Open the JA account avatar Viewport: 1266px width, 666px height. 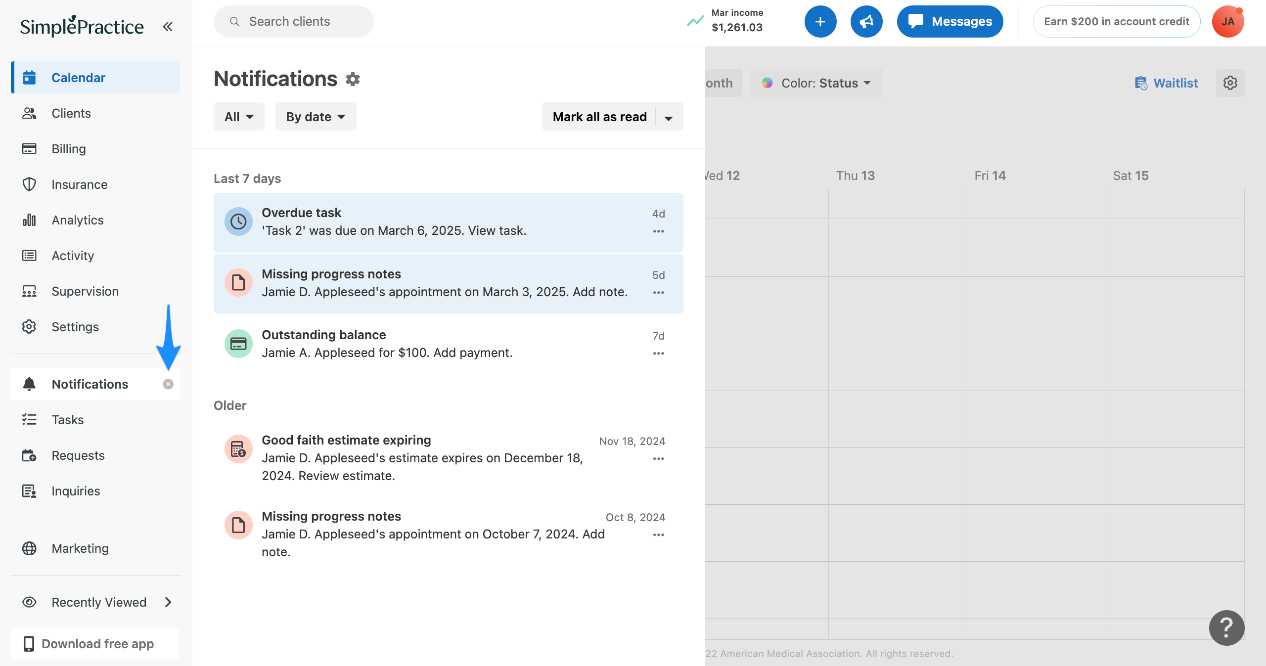pyautogui.click(x=1228, y=21)
